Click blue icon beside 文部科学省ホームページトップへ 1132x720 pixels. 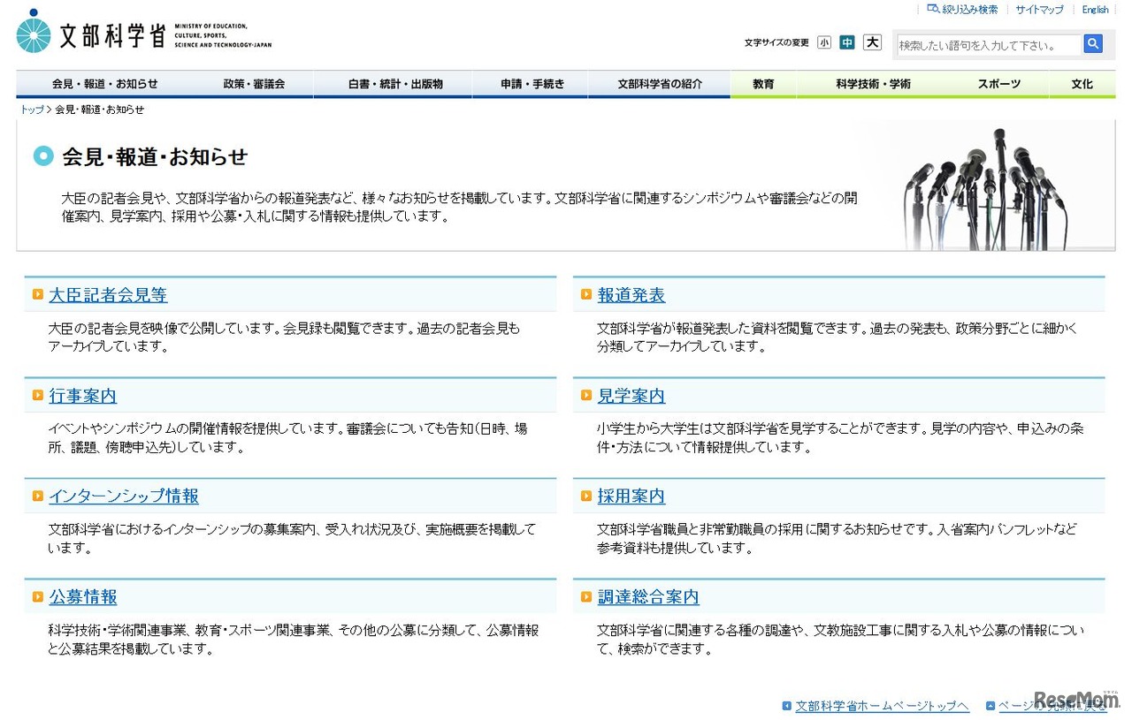[x=786, y=706]
